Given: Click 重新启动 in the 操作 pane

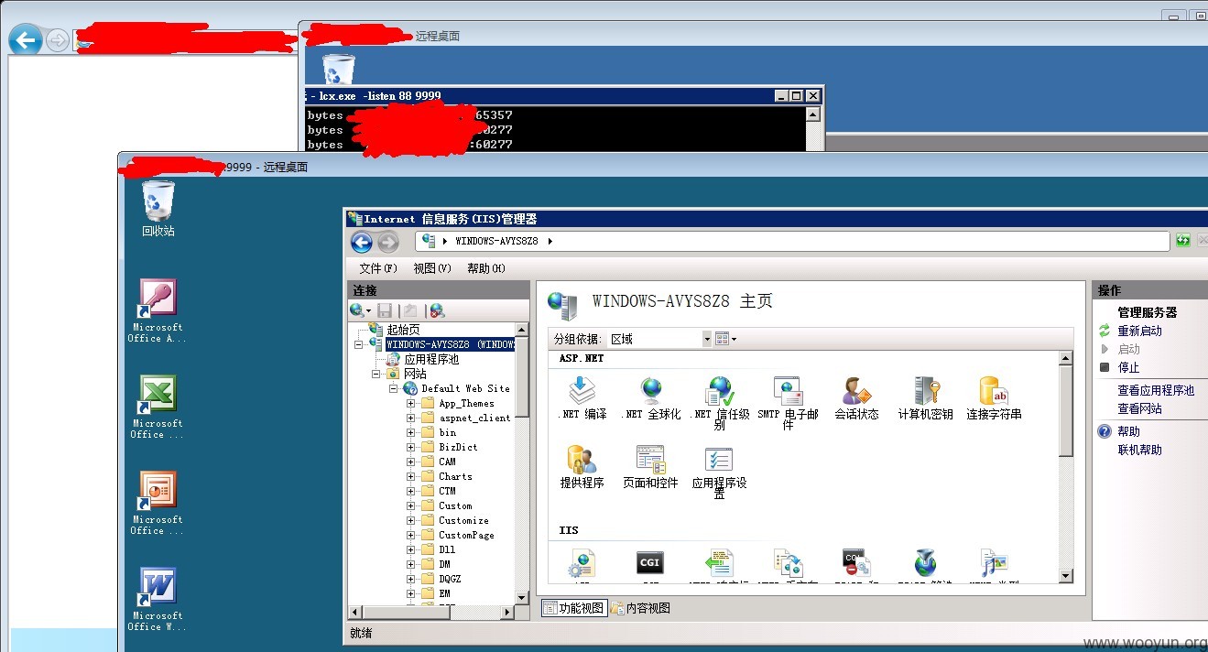Looking at the screenshot, I should (x=1139, y=331).
